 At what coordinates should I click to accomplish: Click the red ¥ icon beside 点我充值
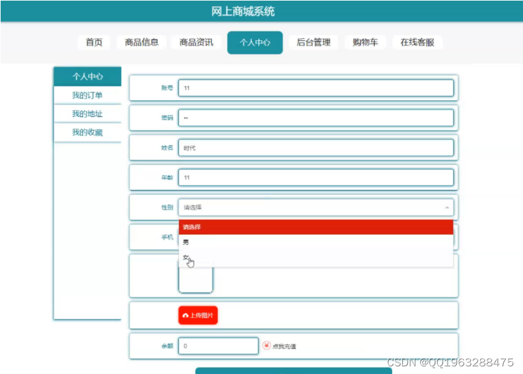(268, 346)
